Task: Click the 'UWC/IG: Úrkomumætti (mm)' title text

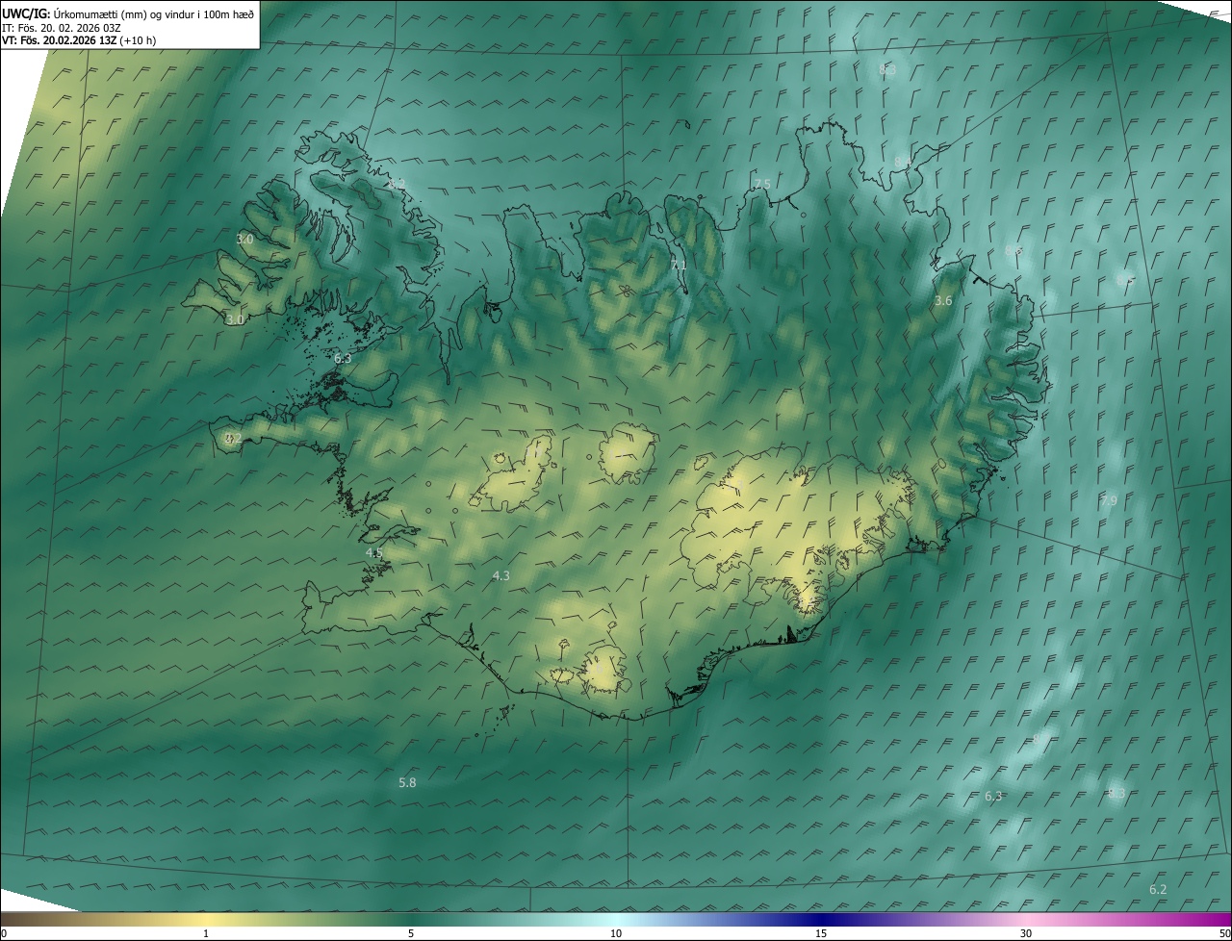Action: coord(74,13)
